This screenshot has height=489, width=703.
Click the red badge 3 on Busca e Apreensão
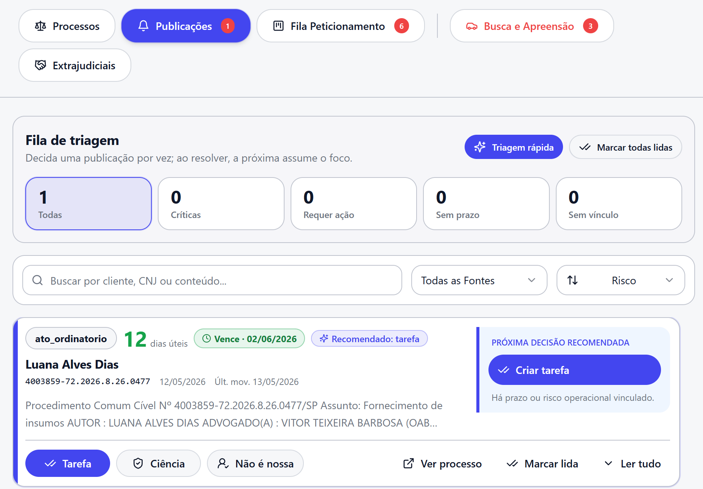click(590, 26)
